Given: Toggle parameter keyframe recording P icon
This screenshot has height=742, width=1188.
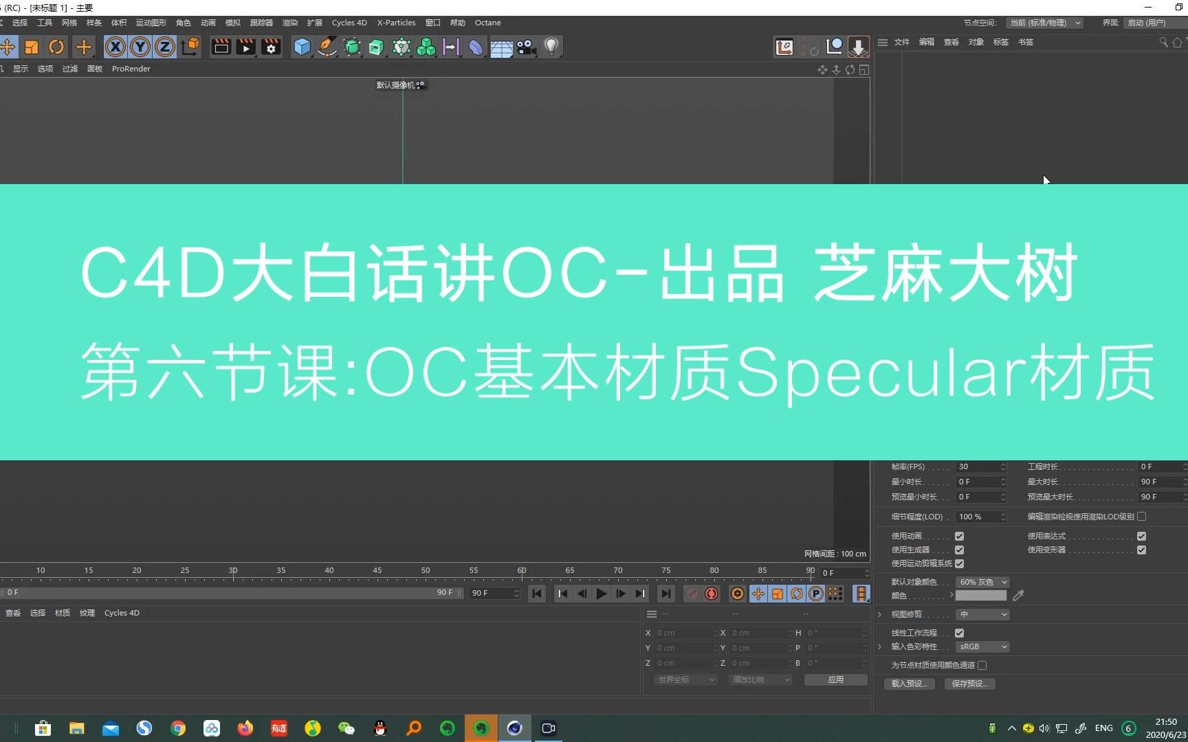Looking at the screenshot, I should point(816,594).
